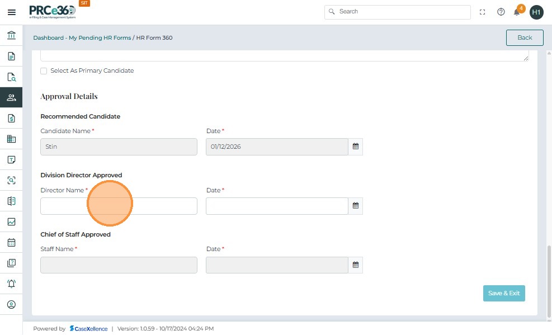
Task: Click the Director Name input field
Action: pos(119,206)
